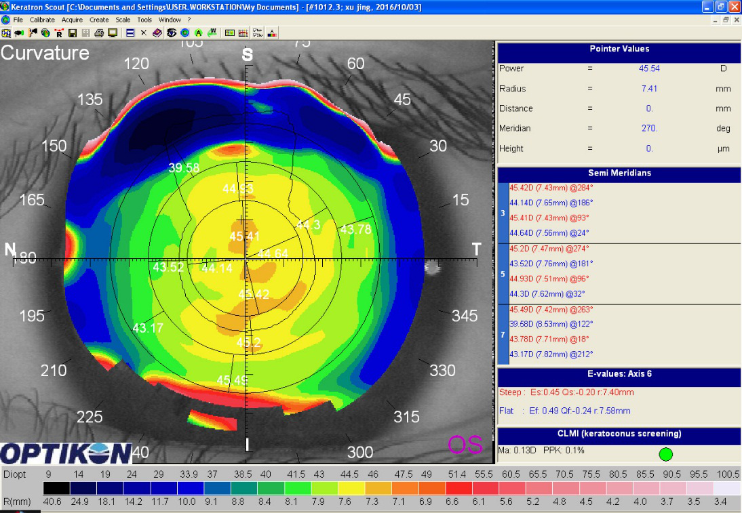The height and width of the screenshot is (513, 742).
Task: Click the face-and-camera patient toolbar icon
Action: (x=33, y=33)
